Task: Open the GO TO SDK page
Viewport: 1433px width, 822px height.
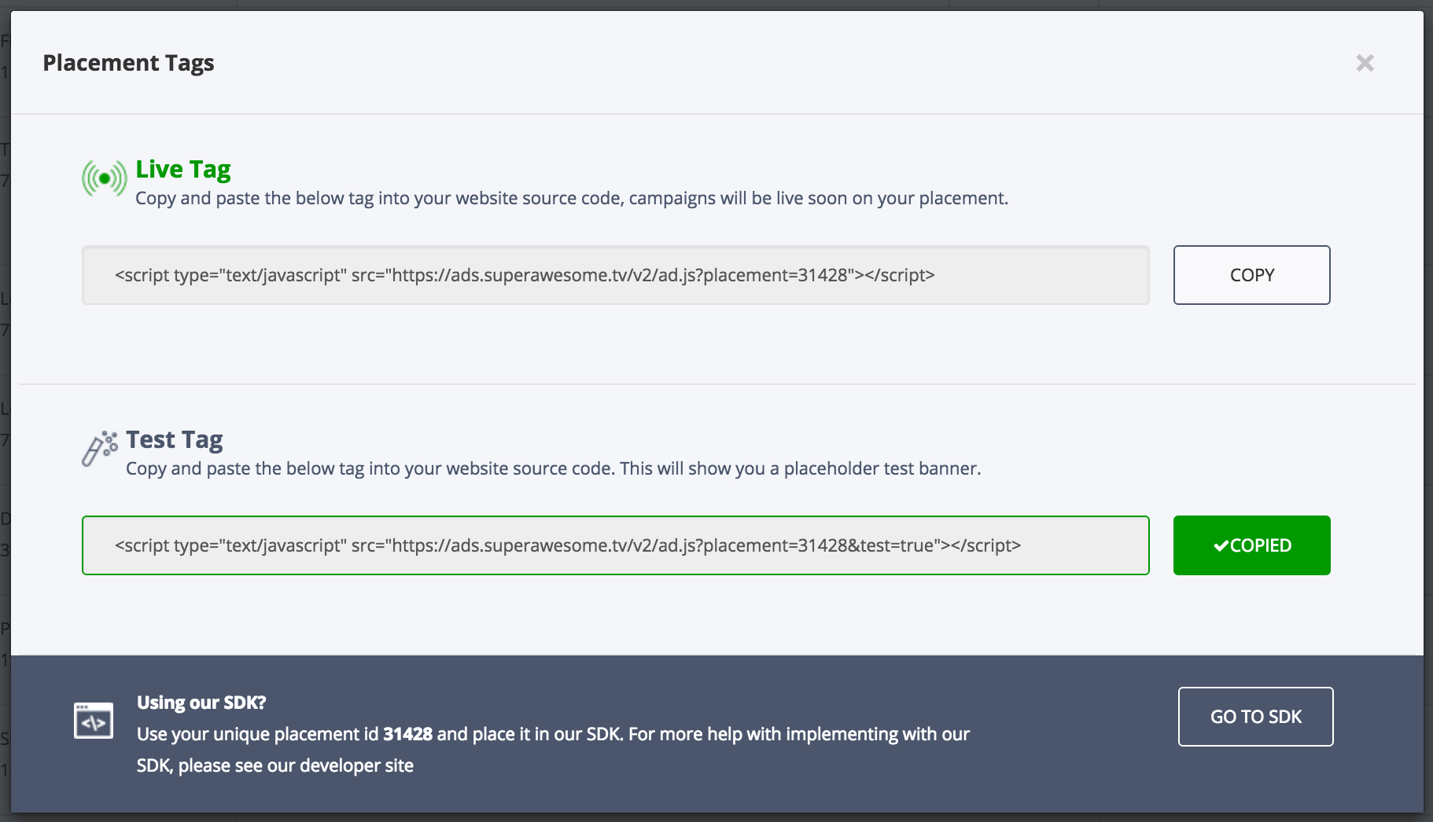Action: pyautogui.click(x=1255, y=717)
